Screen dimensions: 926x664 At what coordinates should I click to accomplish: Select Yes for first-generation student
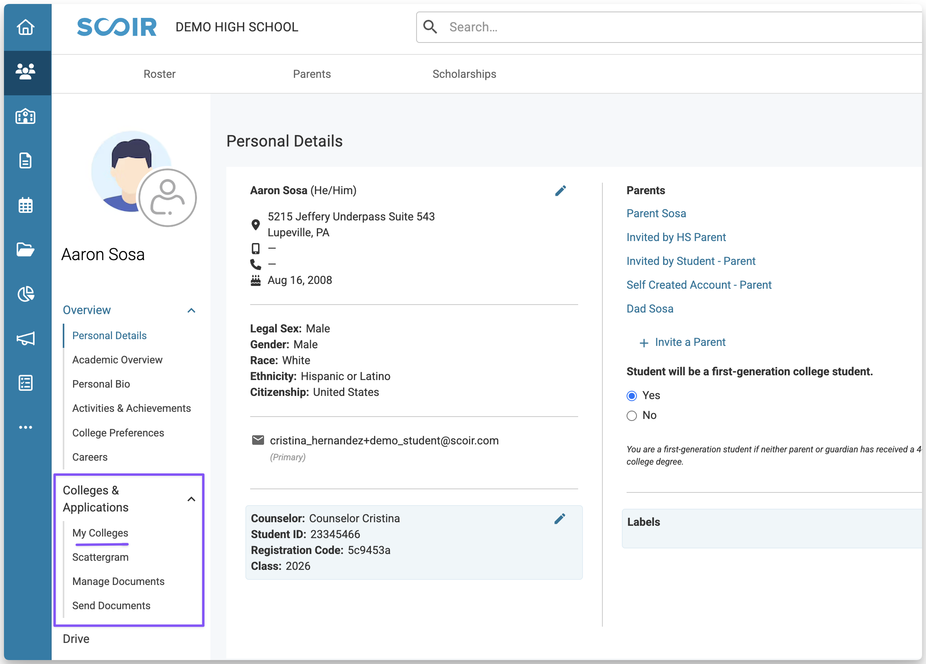click(x=631, y=396)
